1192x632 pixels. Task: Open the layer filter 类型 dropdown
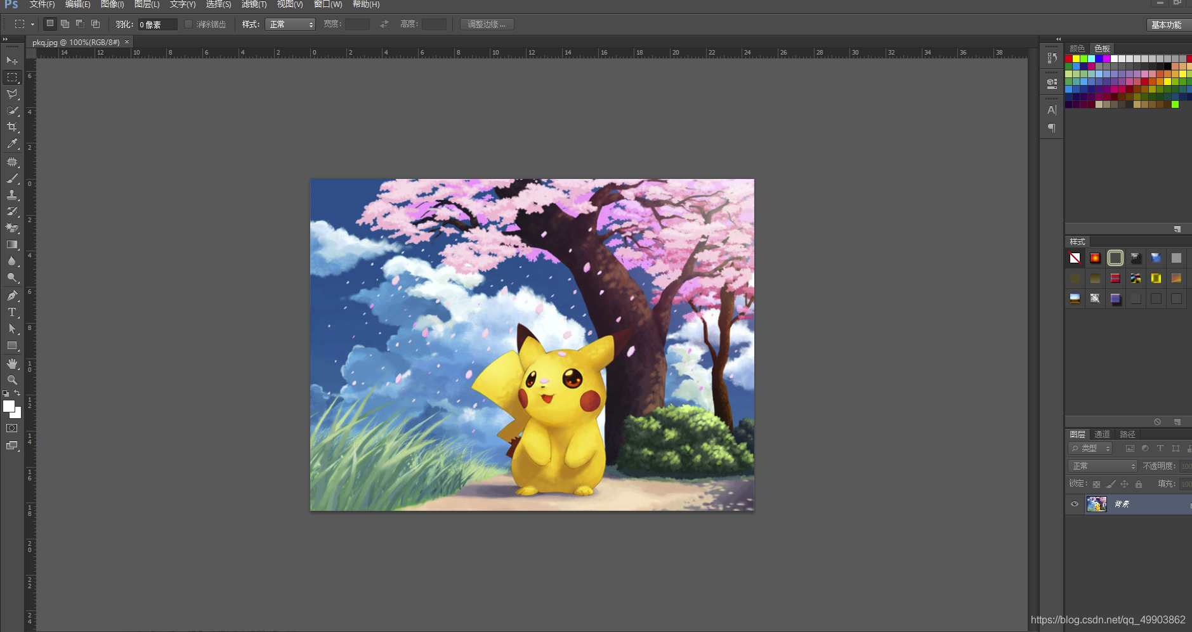coord(1090,449)
